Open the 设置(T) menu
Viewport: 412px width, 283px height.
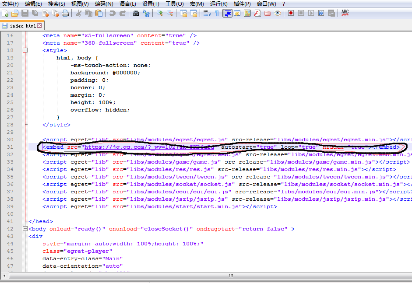[x=151, y=4]
